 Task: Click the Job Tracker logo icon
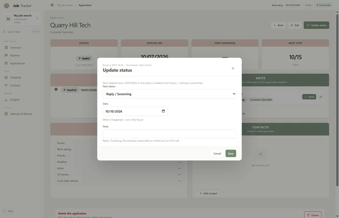pos(7,5)
